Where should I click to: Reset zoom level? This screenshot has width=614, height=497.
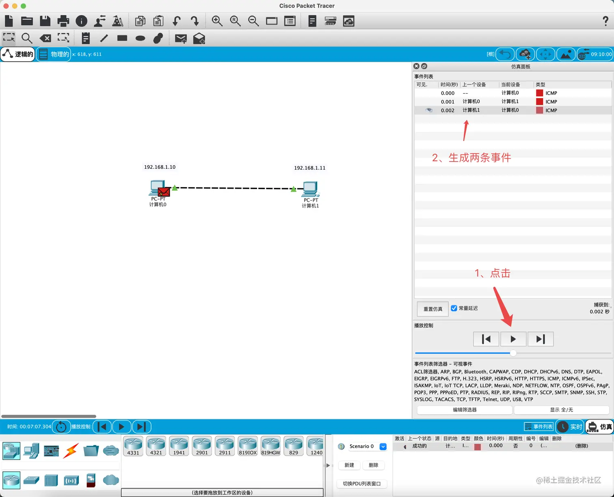pyautogui.click(x=235, y=21)
